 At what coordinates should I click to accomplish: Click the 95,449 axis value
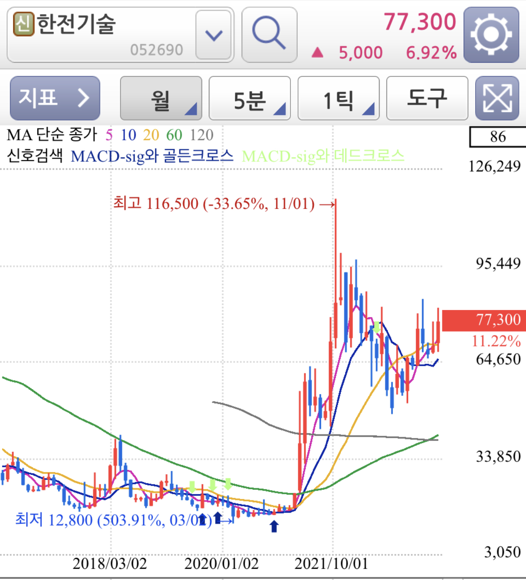point(498,264)
